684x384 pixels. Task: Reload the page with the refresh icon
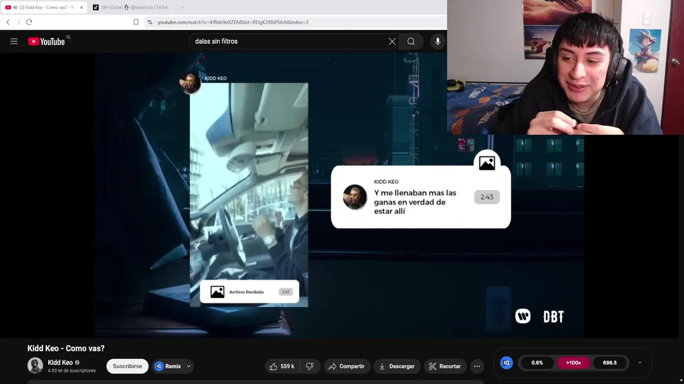pyautogui.click(x=29, y=22)
